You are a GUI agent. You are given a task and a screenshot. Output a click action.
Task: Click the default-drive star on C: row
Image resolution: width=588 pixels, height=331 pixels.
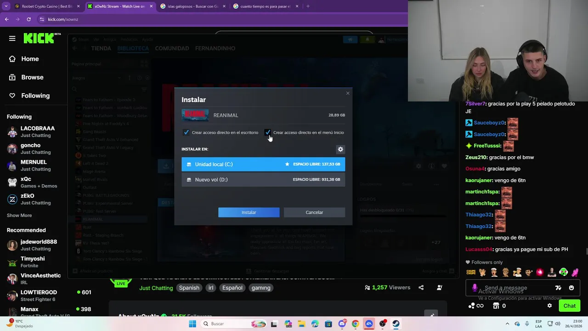[287, 164]
